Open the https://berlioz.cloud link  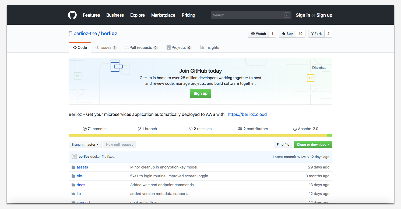pyautogui.click(x=247, y=114)
